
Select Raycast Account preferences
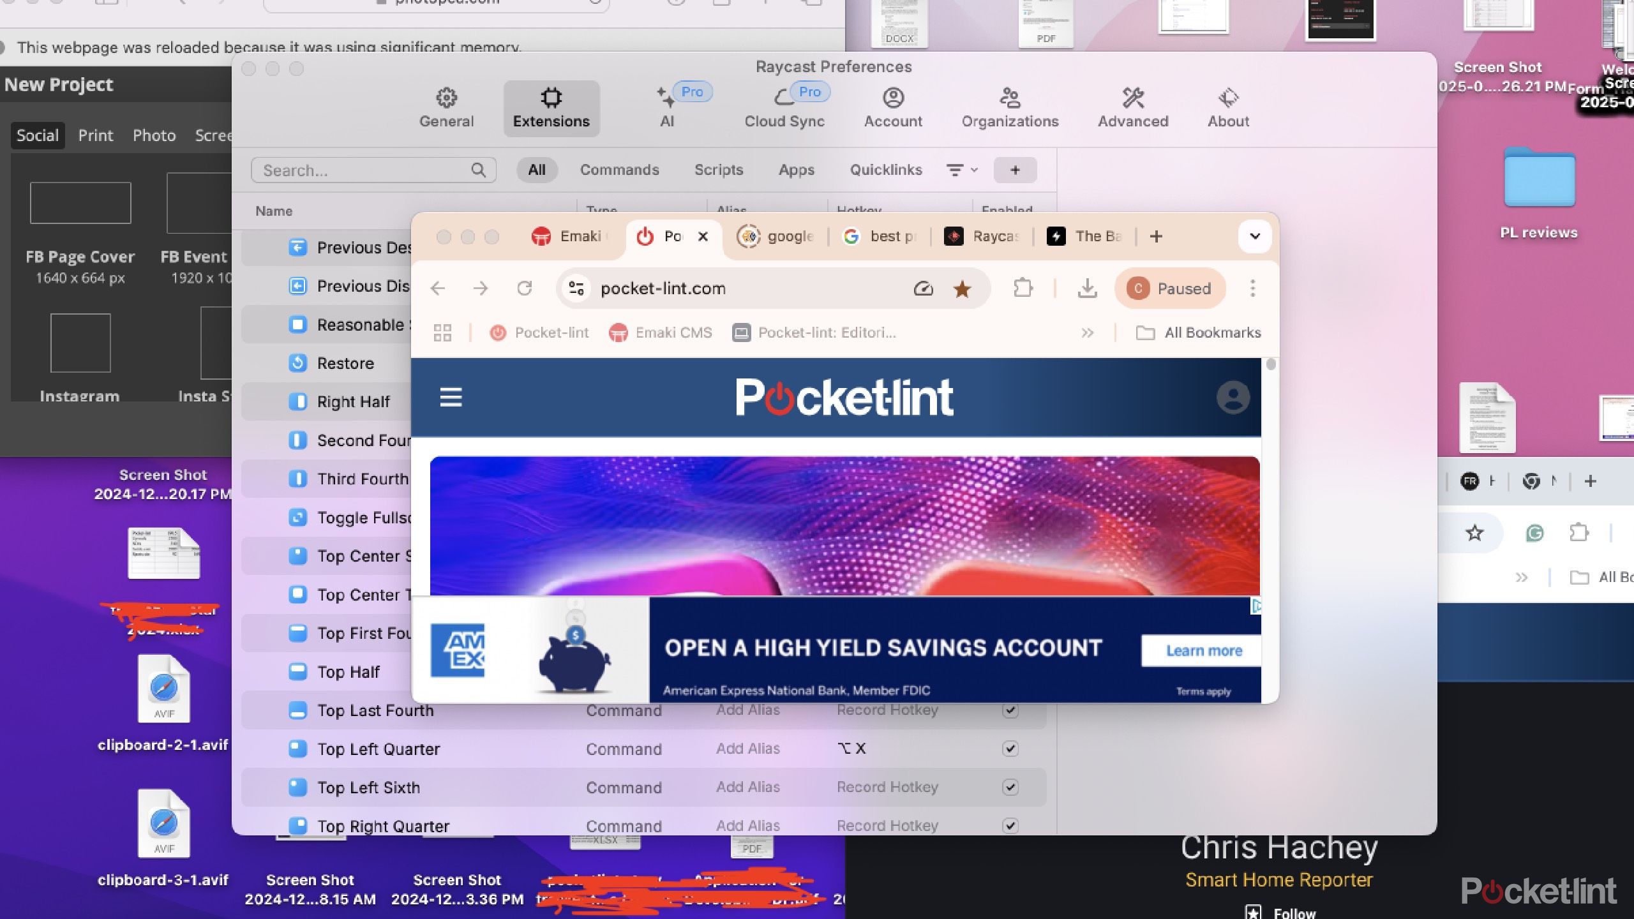(894, 105)
